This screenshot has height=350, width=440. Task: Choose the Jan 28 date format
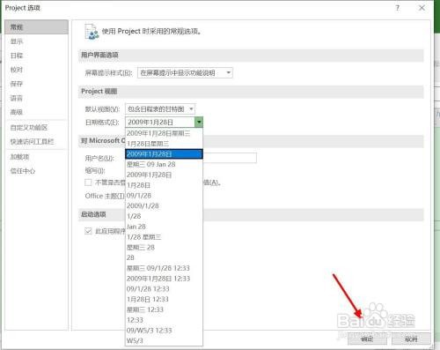(164, 227)
